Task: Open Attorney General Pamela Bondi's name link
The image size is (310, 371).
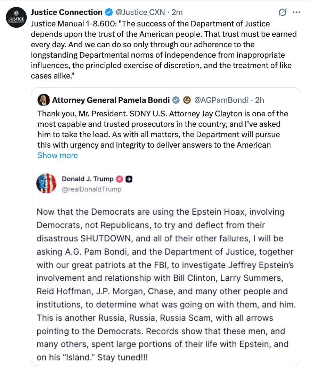Action: tap(111, 100)
